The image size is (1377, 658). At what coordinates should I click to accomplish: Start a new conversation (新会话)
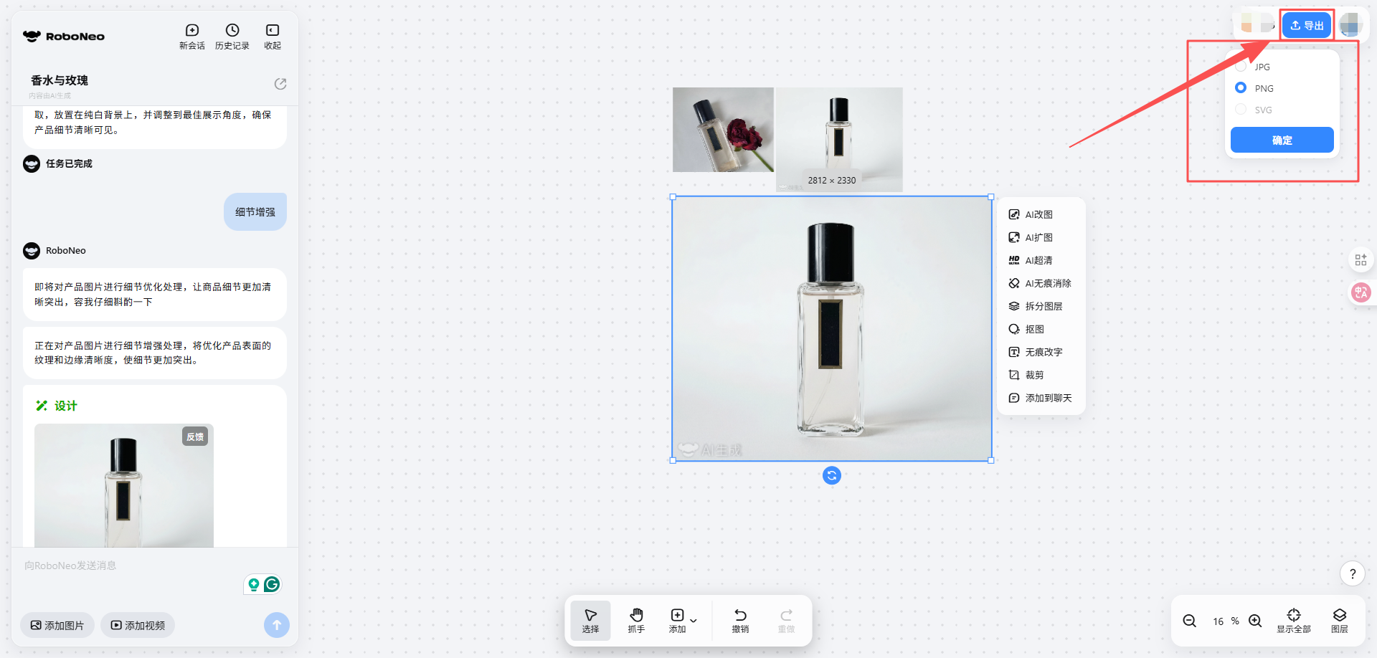click(191, 36)
